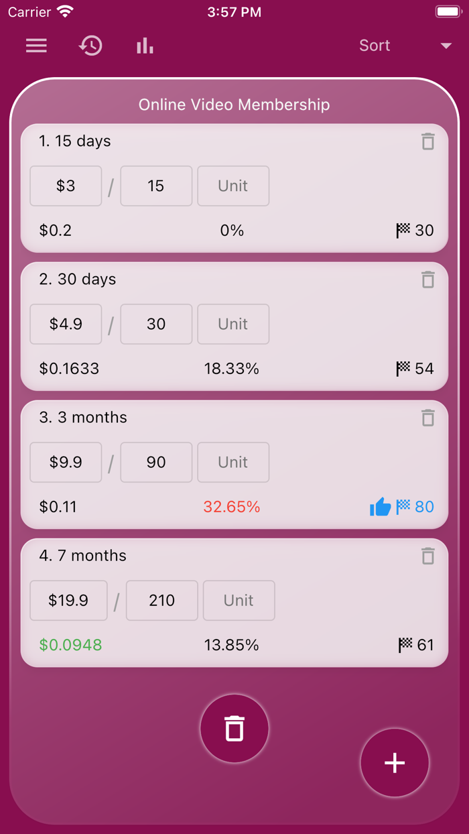Open the bar chart statistics view
The height and width of the screenshot is (834, 469).
(x=144, y=46)
